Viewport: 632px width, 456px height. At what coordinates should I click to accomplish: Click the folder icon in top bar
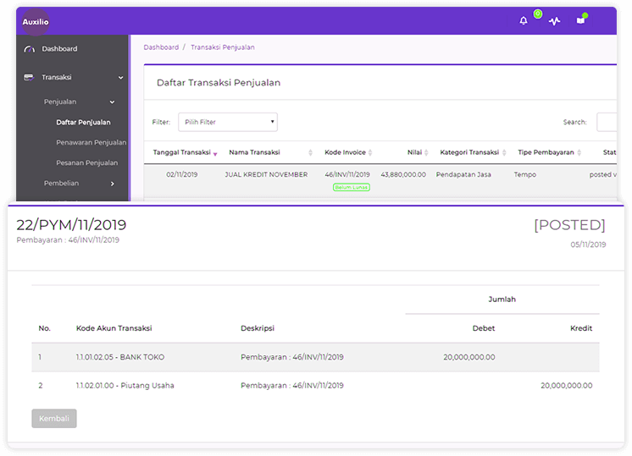pos(581,21)
